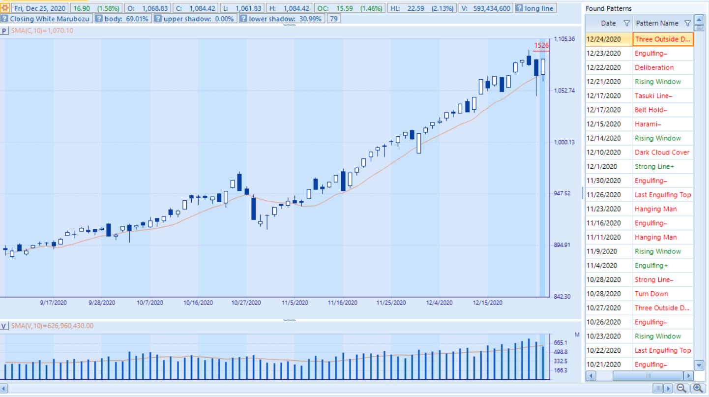Open help for Closing White Marubozu
This screenshot has height=397, width=709.
pos(4,19)
